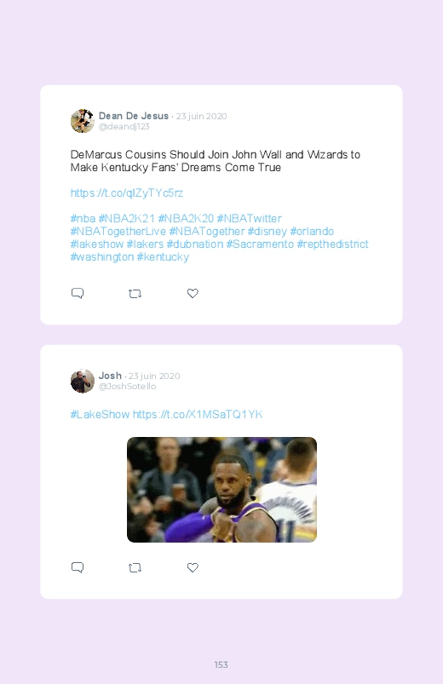View the basketball GIF image
The width and height of the screenshot is (443, 684).
click(x=221, y=490)
